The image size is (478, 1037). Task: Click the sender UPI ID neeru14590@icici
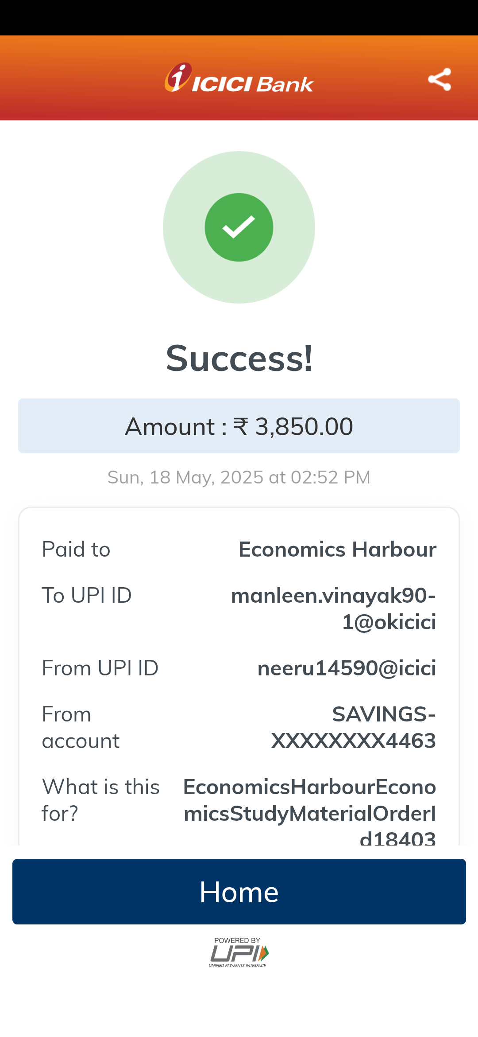pyautogui.click(x=347, y=668)
